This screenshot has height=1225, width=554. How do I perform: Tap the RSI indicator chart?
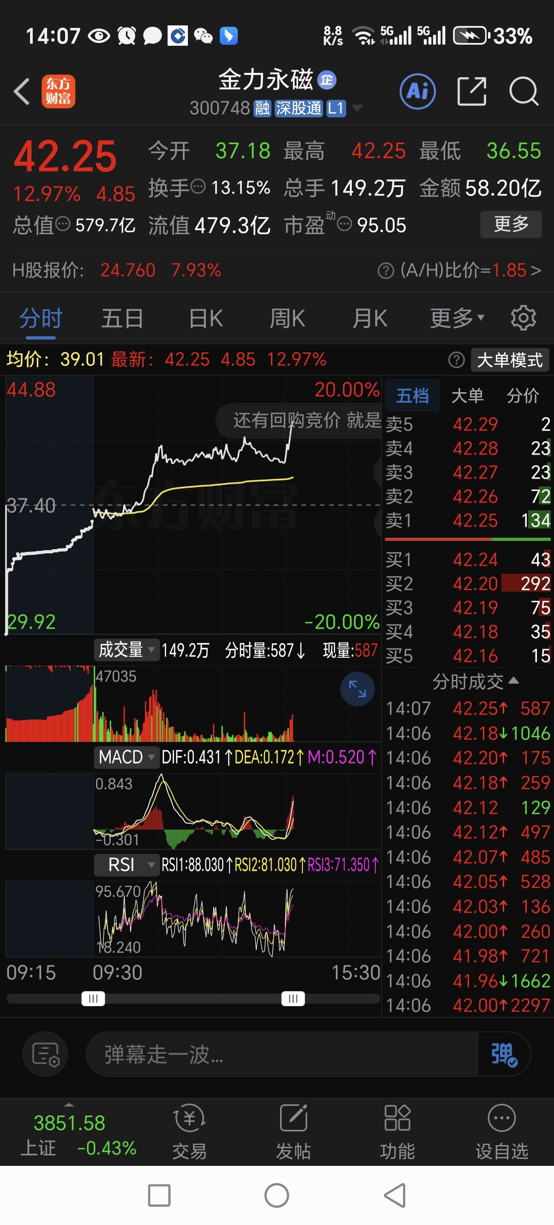pos(193,918)
